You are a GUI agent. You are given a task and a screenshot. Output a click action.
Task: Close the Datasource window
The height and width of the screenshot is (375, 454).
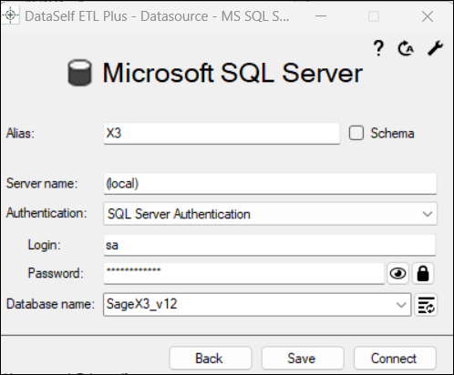tap(428, 16)
